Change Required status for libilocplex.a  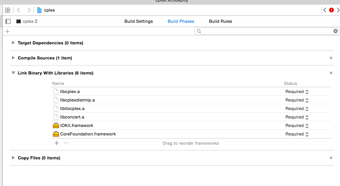297,108
